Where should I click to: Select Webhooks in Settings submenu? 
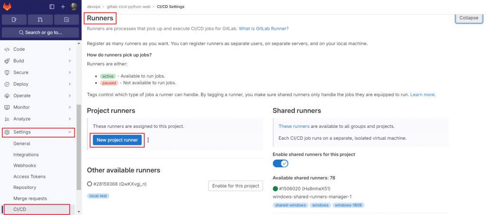coord(24,166)
